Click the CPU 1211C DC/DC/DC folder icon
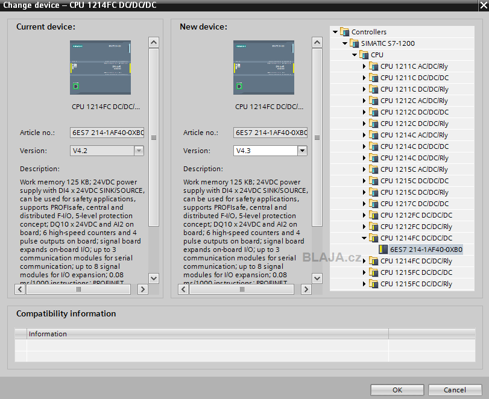 click(x=374, y=78)
